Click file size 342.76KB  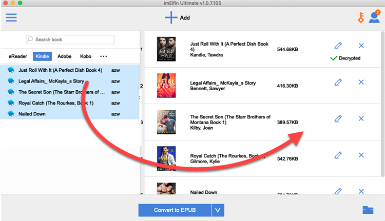[287, 158]
